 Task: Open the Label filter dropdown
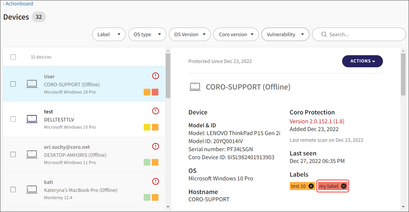(109, 35)
